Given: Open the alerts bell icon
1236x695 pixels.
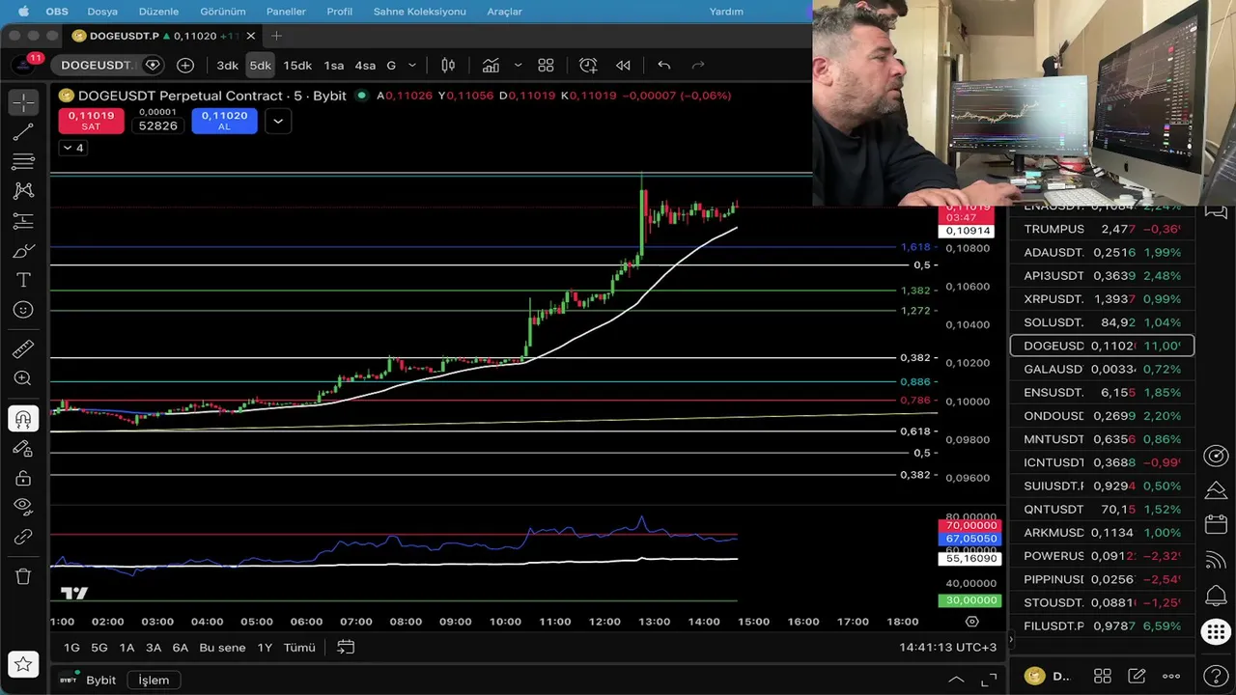Looking at the screenshot, I should tap(1216, 596).
